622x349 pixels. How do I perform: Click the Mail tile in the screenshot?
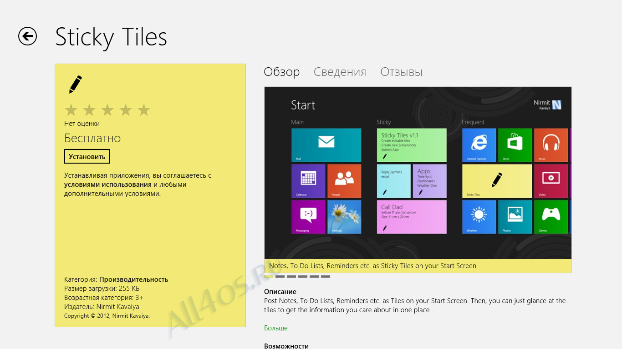[326, 145]
